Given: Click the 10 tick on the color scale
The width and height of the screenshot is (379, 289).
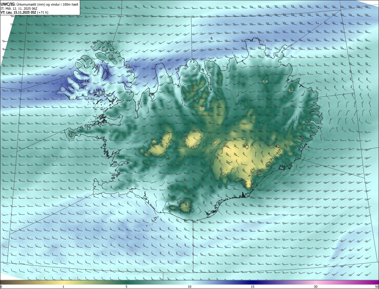Looking at the screenshot, I should coord(189,287).
